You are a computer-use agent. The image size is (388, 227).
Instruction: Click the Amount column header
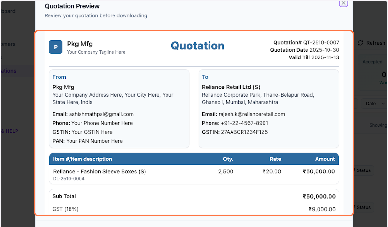(325, 159)
